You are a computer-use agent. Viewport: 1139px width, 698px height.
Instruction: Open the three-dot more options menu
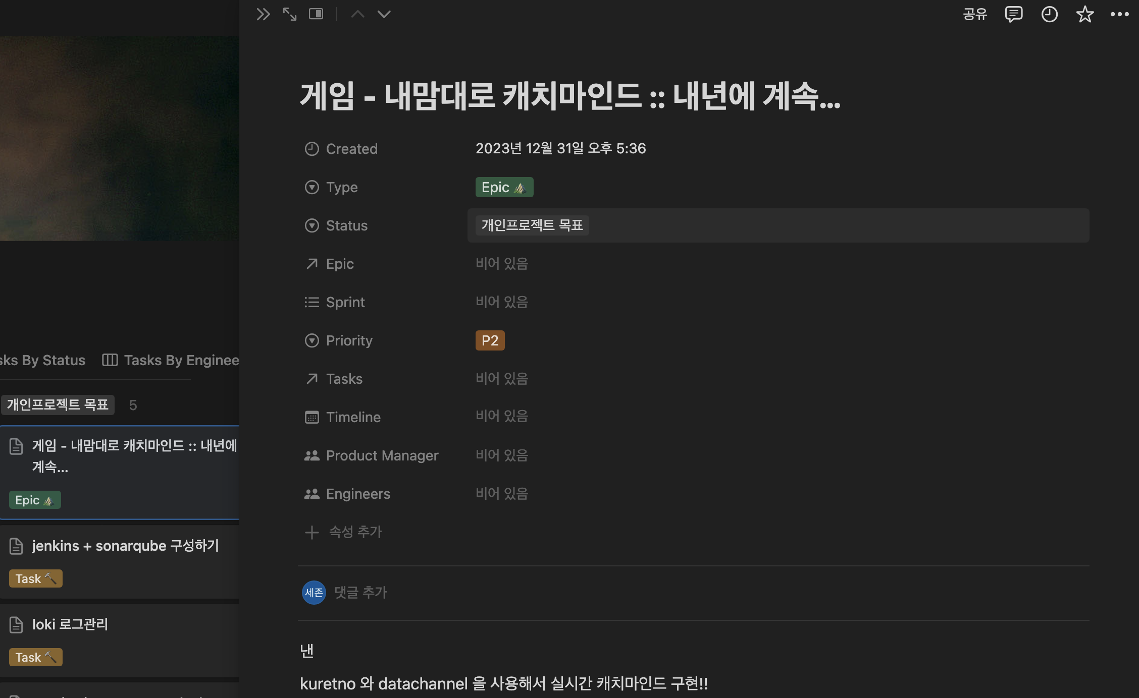[x=1119, y=14]
